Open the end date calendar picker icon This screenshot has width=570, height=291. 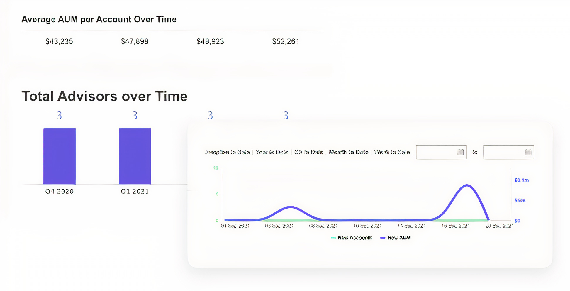pos(528,152)
